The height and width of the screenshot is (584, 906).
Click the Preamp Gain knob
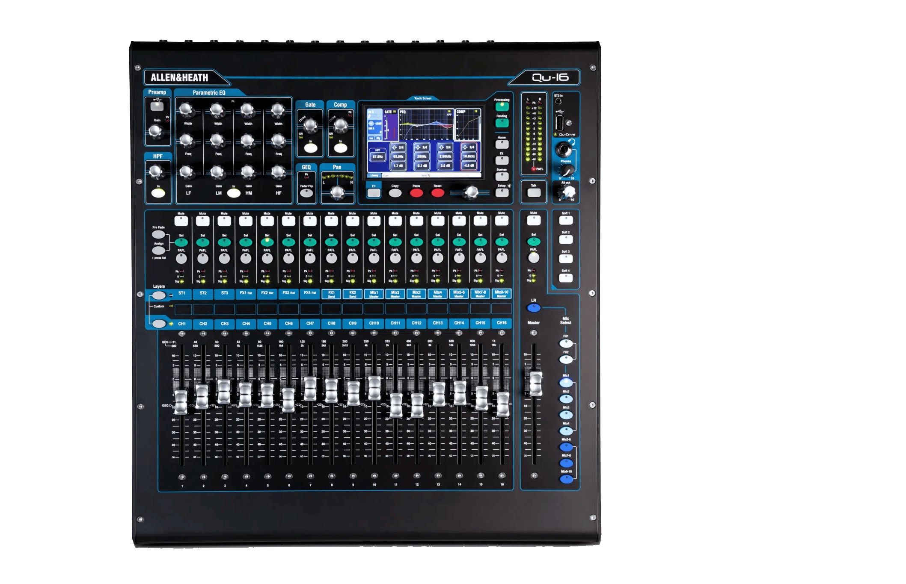tap(155, 132)
